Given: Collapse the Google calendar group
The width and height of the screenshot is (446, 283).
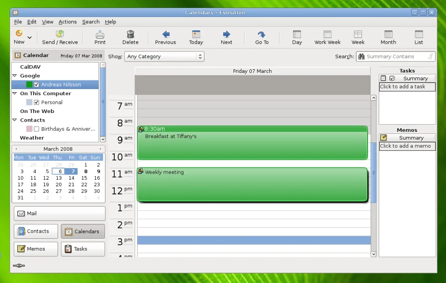Looking at the screenshot, I should coord(15,76).
